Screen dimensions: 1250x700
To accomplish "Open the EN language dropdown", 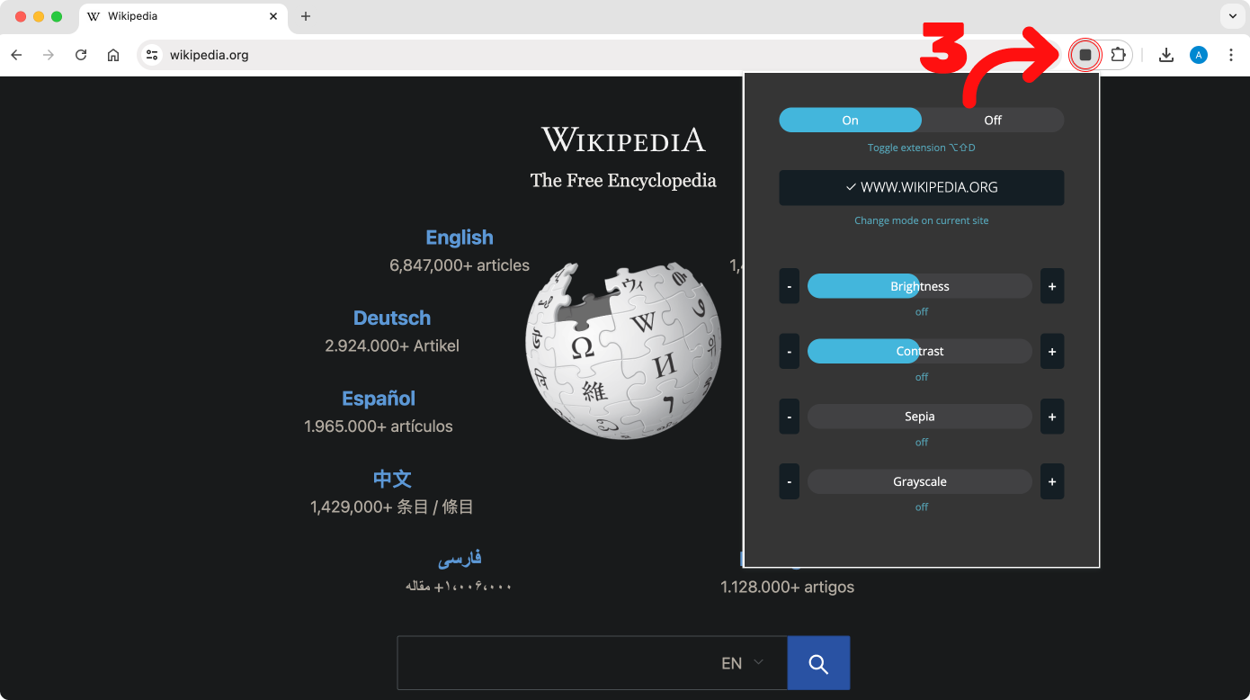I will point(743,663).
